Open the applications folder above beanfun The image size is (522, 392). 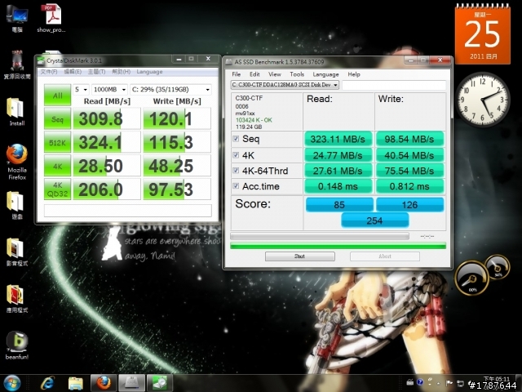tap(17, 298)
